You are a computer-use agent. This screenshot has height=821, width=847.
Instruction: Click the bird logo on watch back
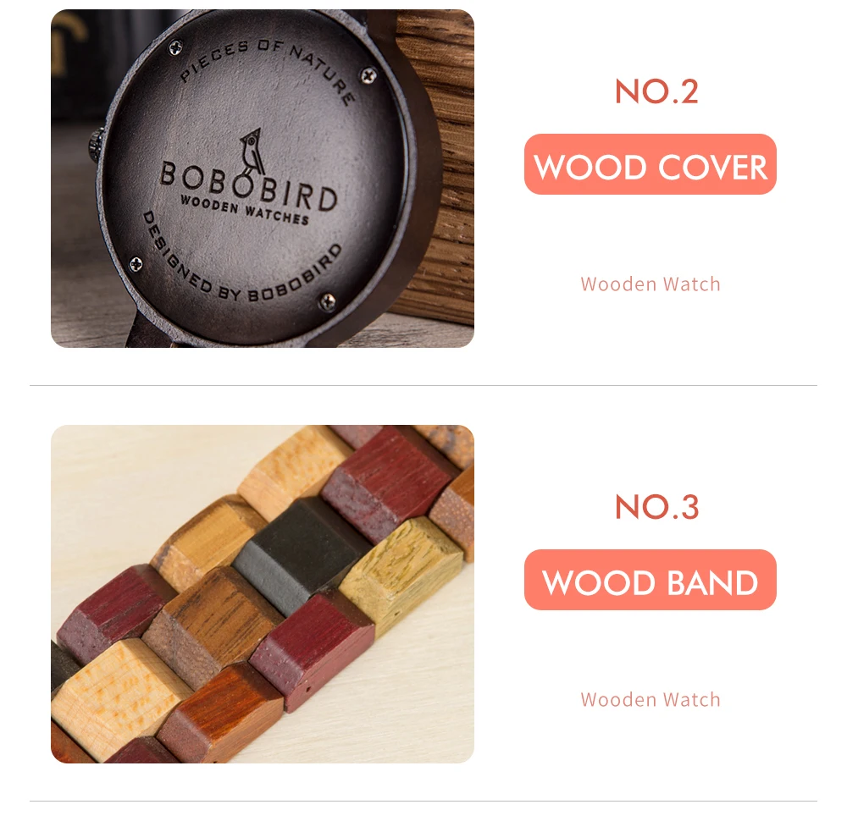[252, 152]
